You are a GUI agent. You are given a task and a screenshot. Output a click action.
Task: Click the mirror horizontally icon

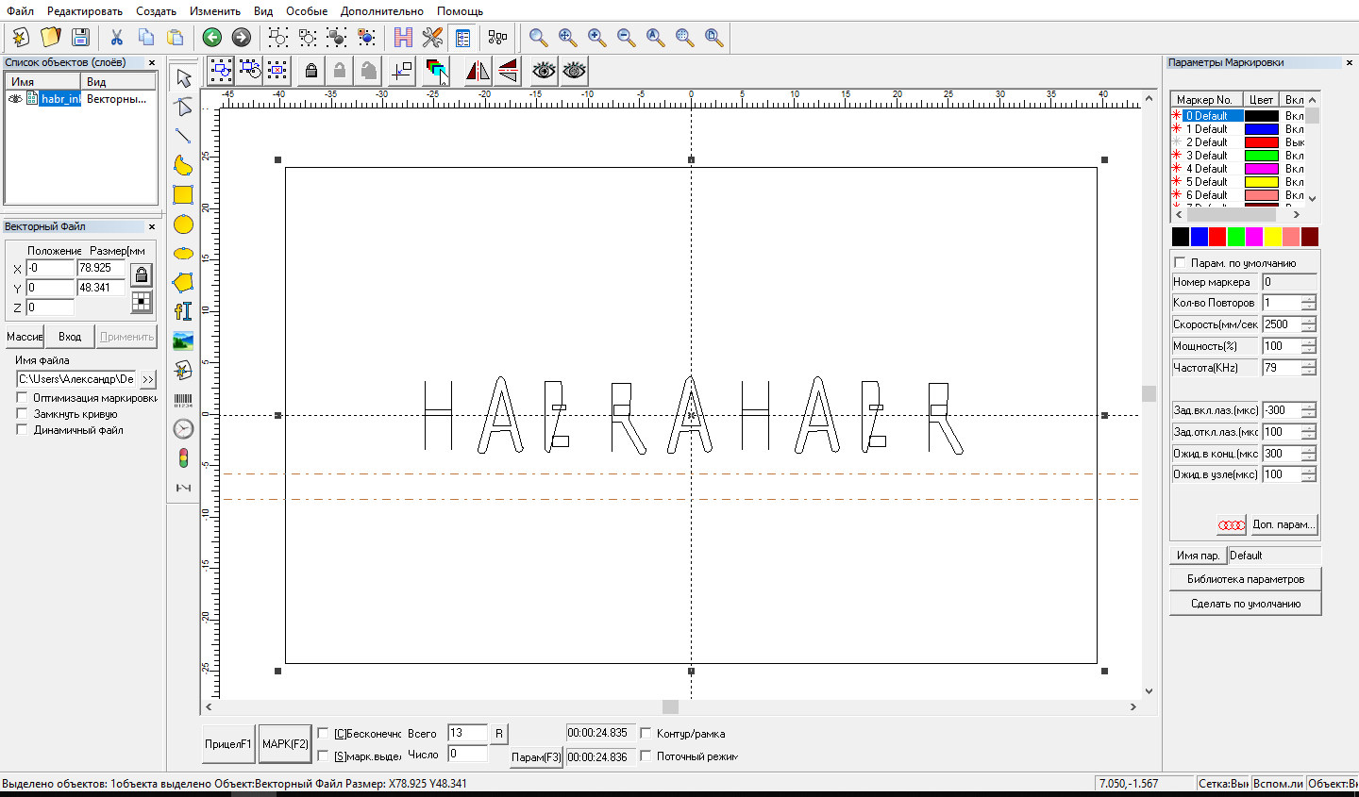(x=478, y=70)
